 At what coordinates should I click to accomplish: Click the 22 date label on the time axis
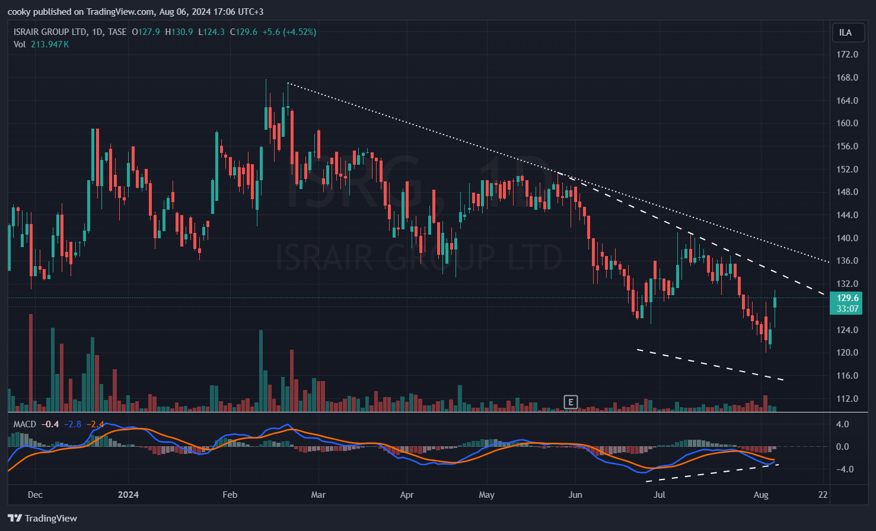point(823,495)
